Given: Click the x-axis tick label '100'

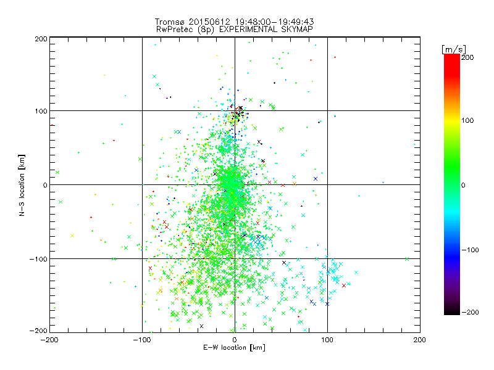Looking at the screenshot, I should pyautogui.click(x=327, y=340).
